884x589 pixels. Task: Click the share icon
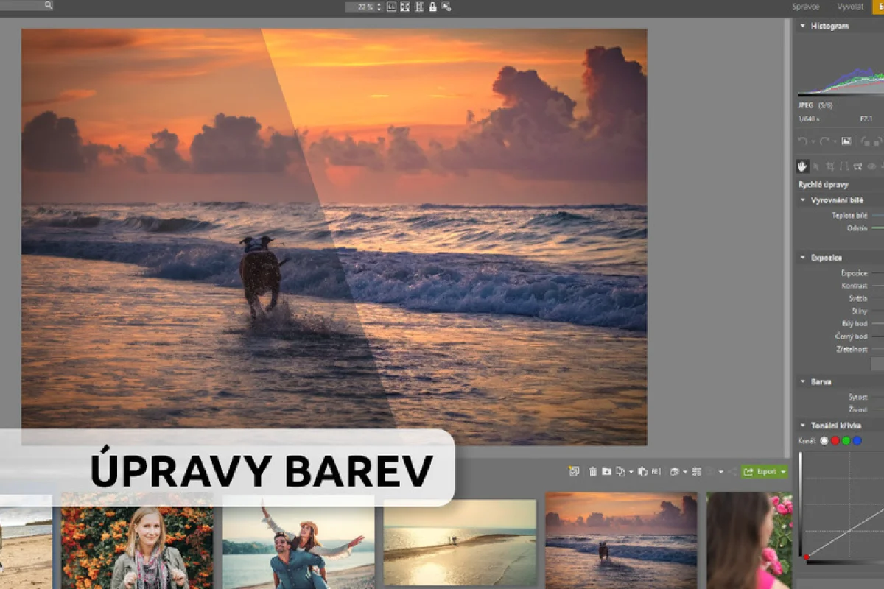tap(732, 472)
